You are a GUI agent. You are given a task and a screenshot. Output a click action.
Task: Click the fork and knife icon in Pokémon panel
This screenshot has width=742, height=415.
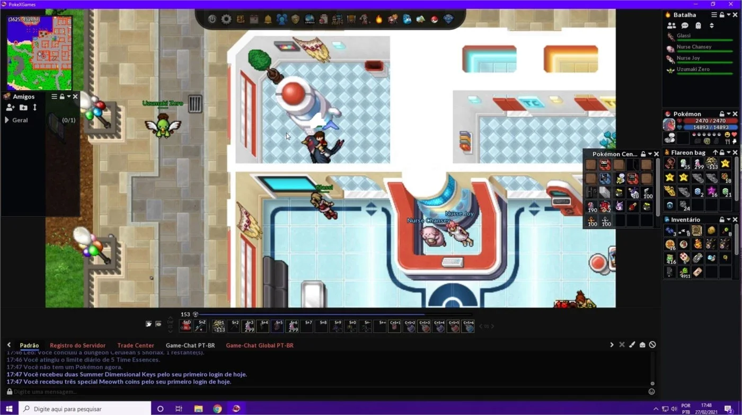728,142
